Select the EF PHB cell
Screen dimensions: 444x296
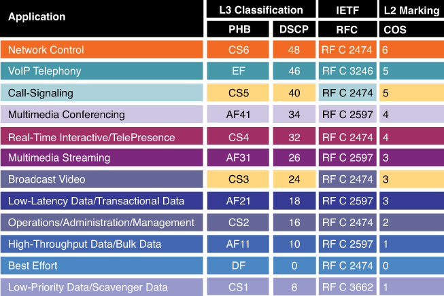click(239, 71)
